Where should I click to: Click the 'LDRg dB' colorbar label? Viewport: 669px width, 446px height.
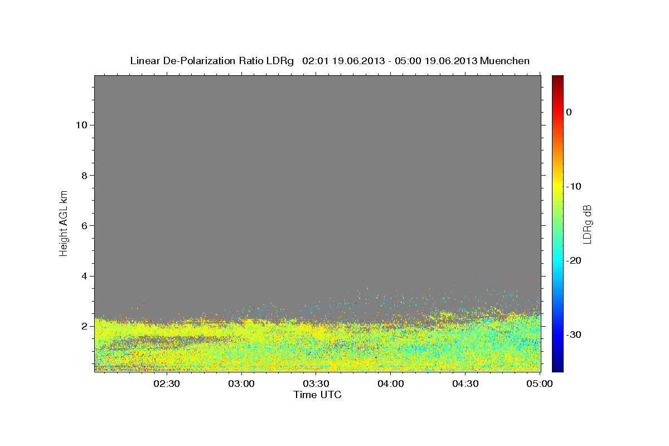coord(586,223)
